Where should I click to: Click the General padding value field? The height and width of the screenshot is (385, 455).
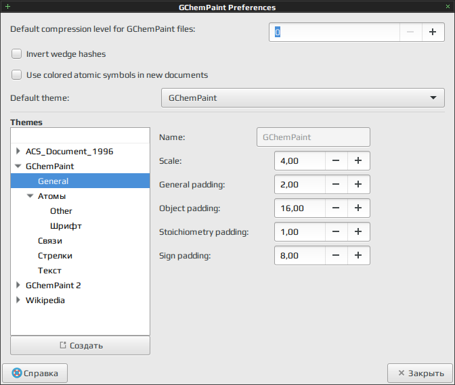tap(300, 185)
